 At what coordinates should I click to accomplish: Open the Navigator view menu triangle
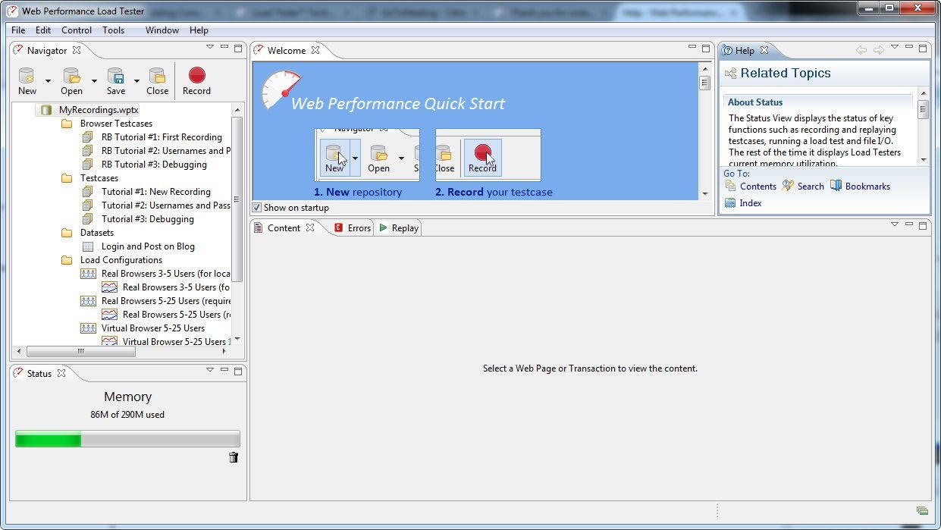(210, 46)
